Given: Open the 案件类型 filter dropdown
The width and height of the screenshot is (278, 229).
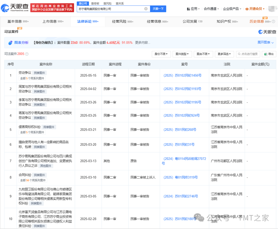Looking at the screenshot, I should pyautogui.click(x=182, y=54).
